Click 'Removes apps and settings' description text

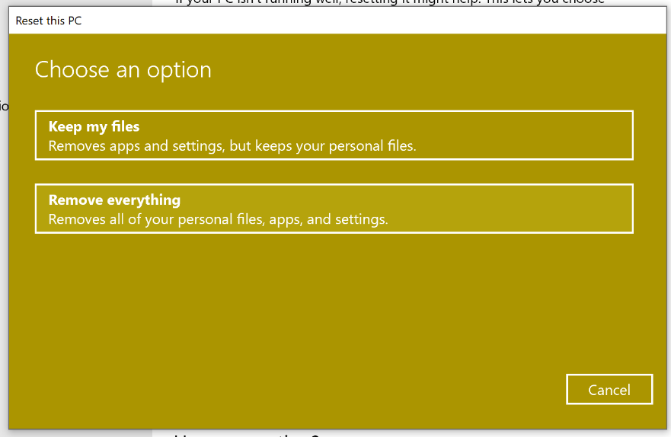137,145
